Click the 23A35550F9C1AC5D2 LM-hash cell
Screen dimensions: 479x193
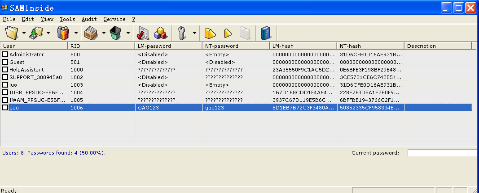tap(303, 70)
